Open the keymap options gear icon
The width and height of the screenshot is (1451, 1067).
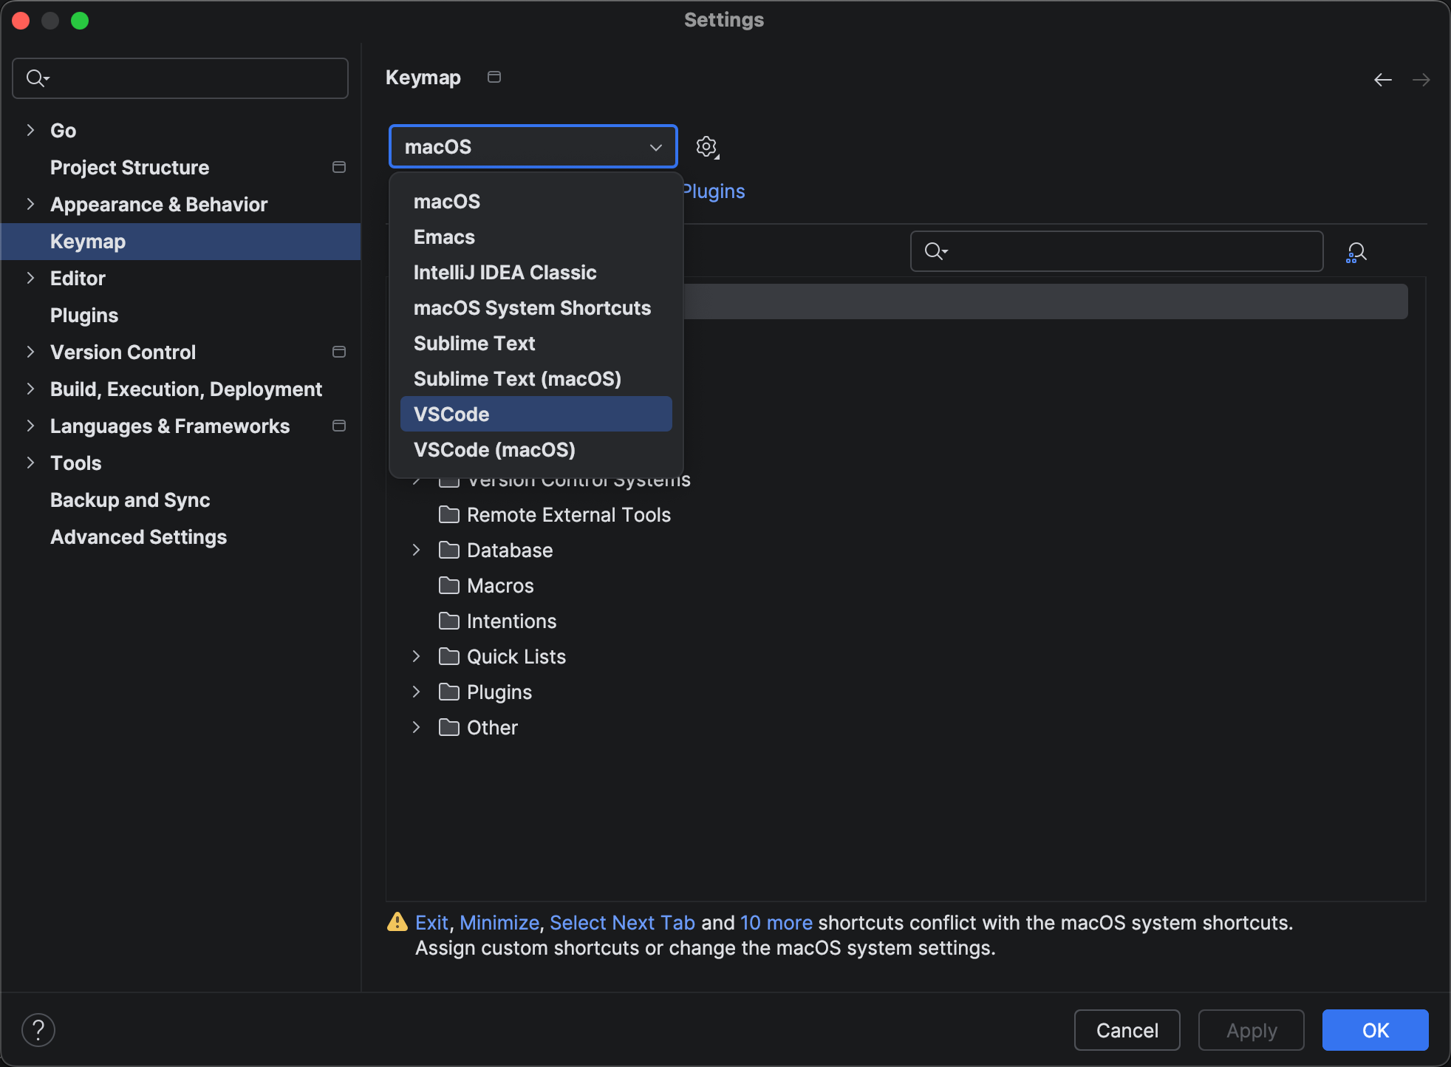click(706, 146)
